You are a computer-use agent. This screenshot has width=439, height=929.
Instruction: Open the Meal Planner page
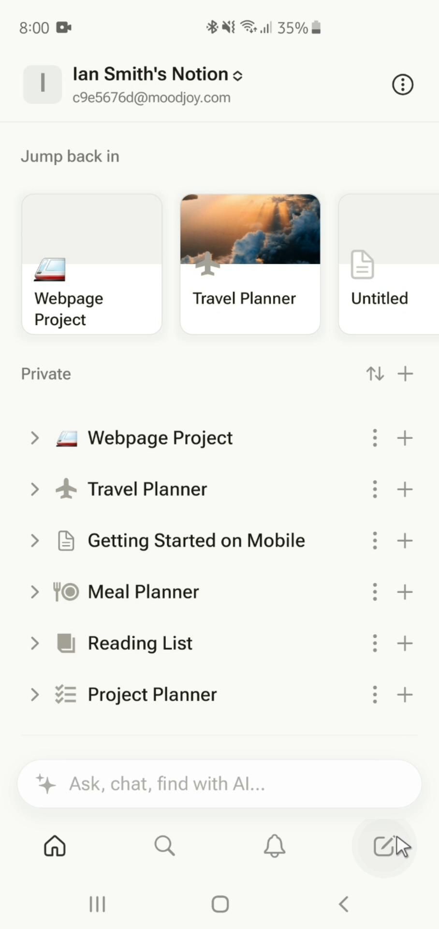tap(143, 592)
